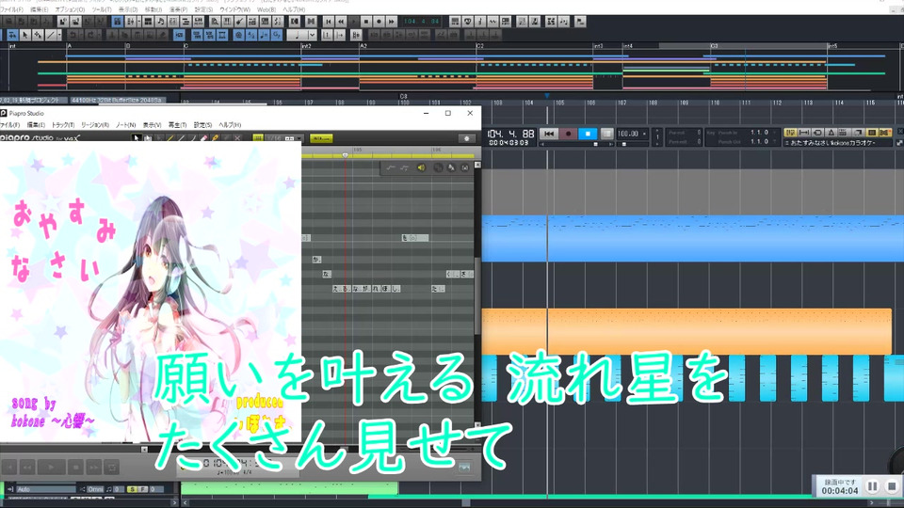Click the speaker icon in piano roll

422,167
